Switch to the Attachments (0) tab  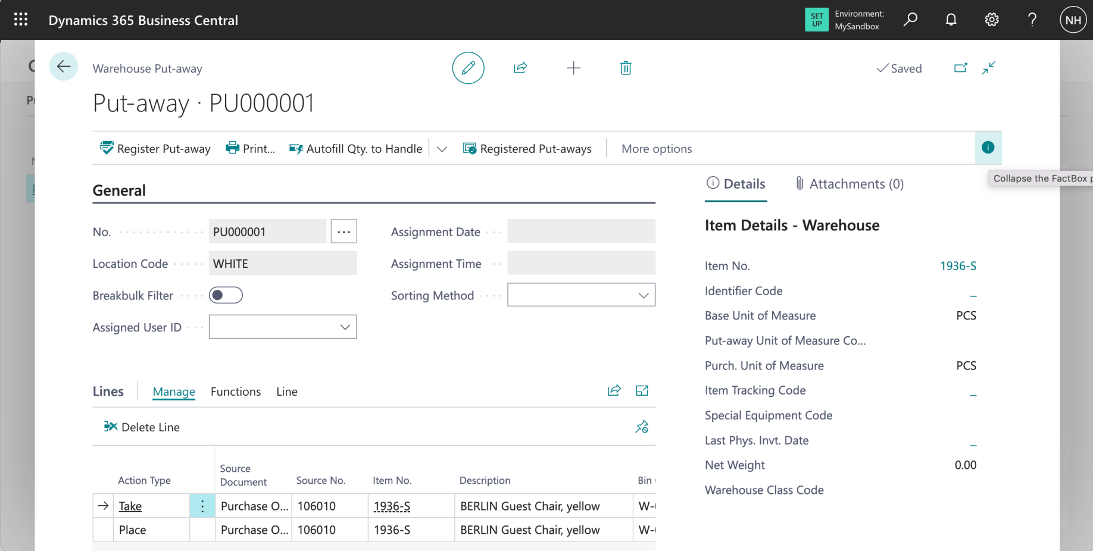coord(850,184)
